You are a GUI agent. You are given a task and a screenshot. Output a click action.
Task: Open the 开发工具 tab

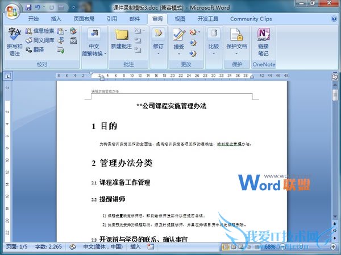[x=208, y=19]
